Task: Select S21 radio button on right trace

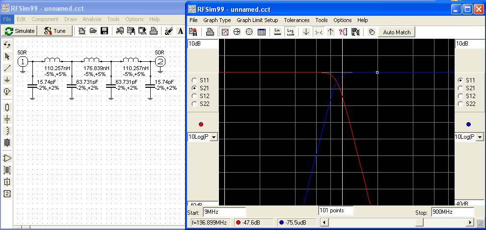Action: pyautogui.click(x=460, y=88)
